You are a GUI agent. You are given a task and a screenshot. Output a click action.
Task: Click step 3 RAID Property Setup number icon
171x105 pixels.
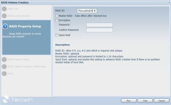pyautogui.click(x=5, y=26)
